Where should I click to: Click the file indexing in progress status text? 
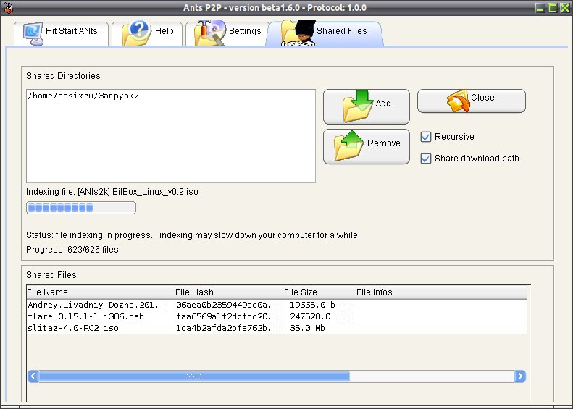tap(193, 235)
